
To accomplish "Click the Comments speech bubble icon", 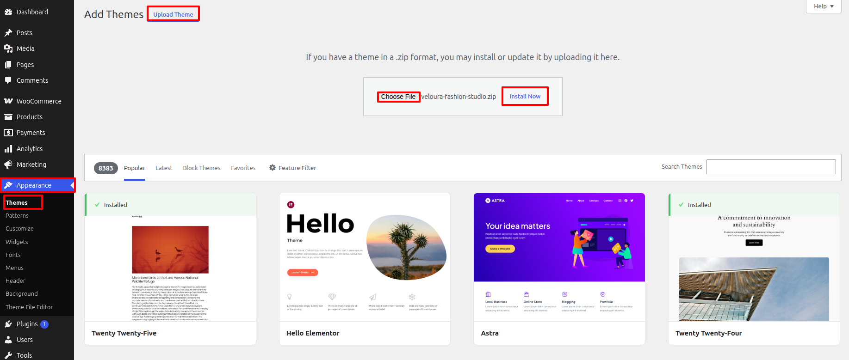I will [8, 80].
